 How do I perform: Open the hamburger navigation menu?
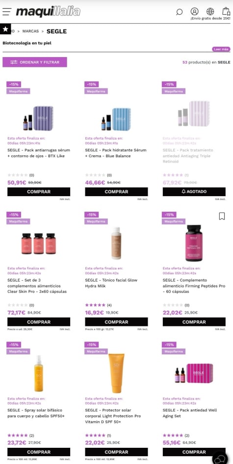point(7,11)
